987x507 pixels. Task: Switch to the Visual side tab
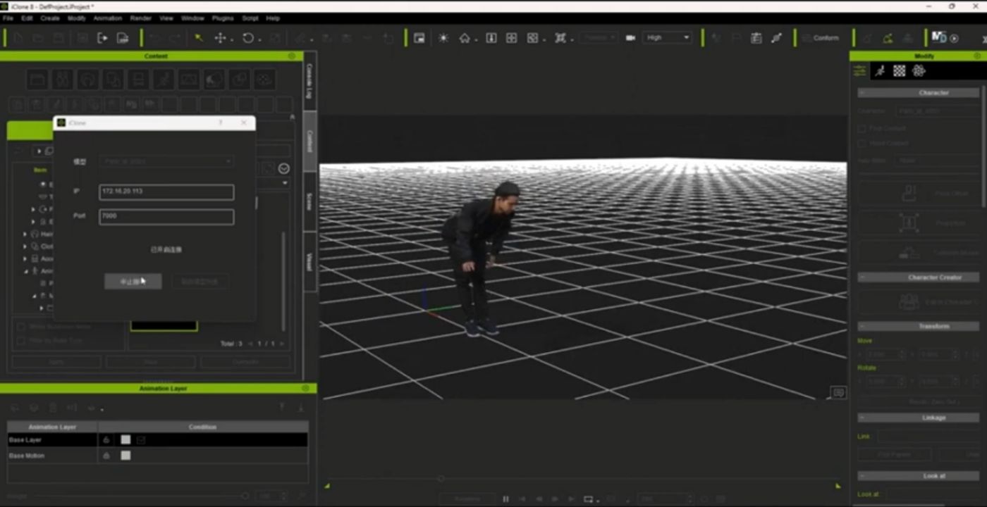tap(309, 261)
